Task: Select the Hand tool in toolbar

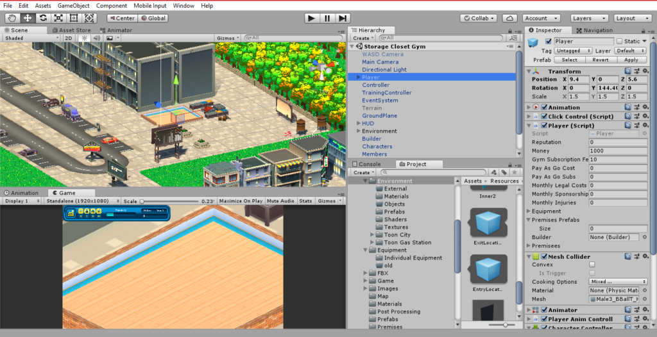Action: 12,18
